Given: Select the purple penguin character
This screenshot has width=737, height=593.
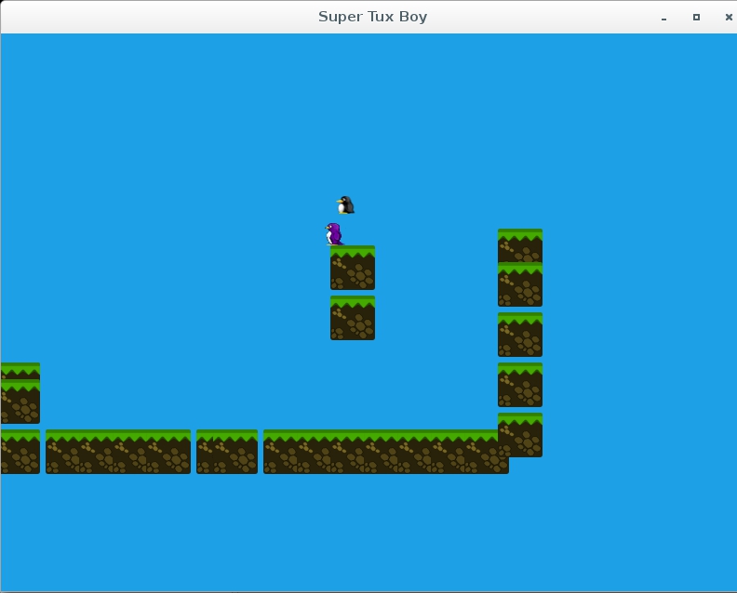Looking at the screenshot, I should (x=334, y=233).
